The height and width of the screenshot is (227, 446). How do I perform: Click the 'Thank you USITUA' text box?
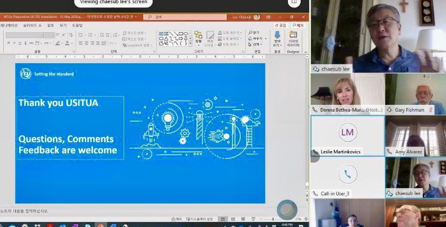point(70,128)
